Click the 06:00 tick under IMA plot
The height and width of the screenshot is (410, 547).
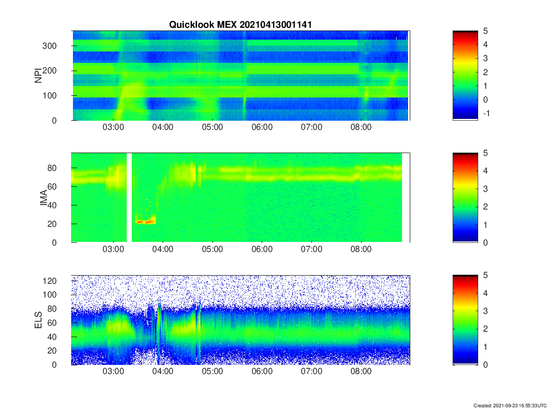coord(262,250)
